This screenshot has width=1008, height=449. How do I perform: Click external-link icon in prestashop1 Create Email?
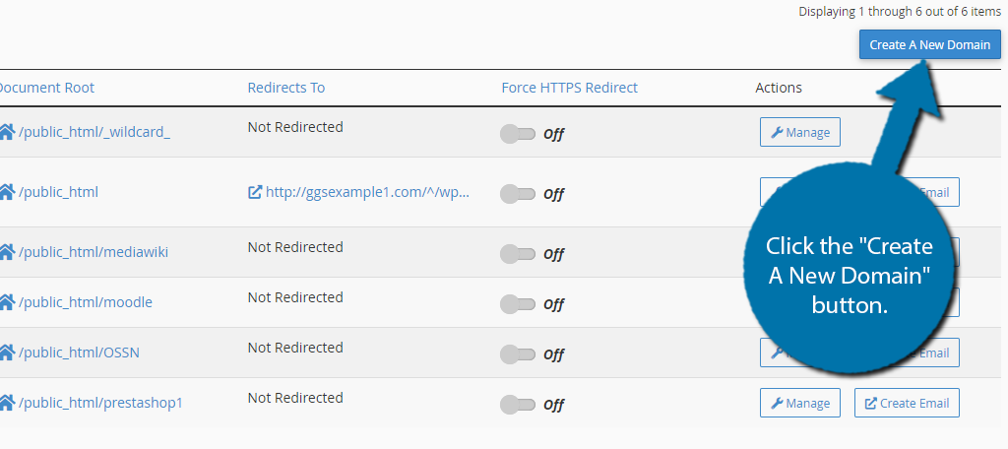coord(871,404)
